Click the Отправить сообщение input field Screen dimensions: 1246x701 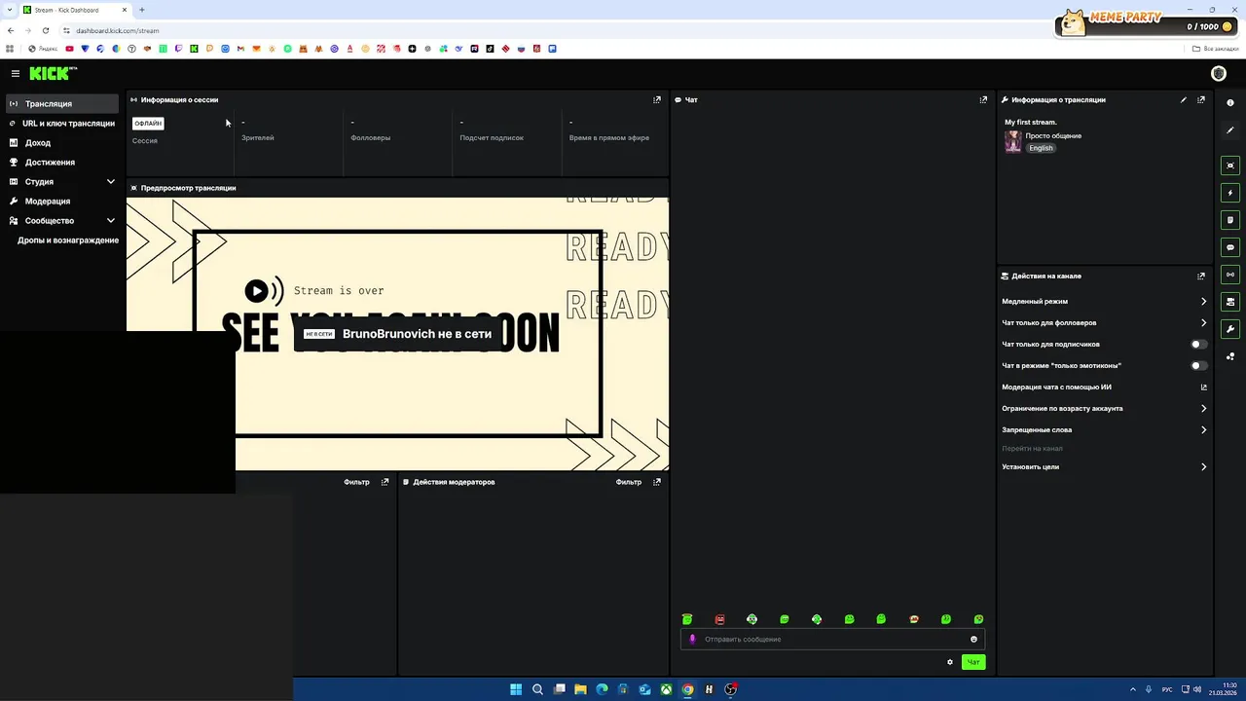pos(832,640)
